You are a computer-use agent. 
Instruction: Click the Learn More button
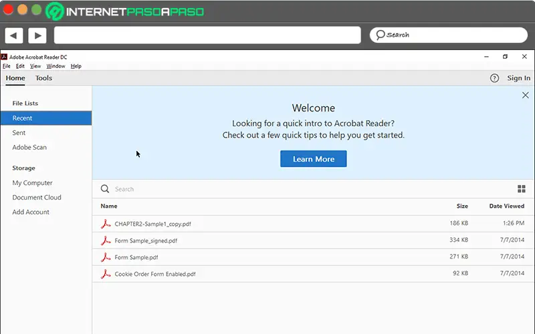tap(313, 159)
